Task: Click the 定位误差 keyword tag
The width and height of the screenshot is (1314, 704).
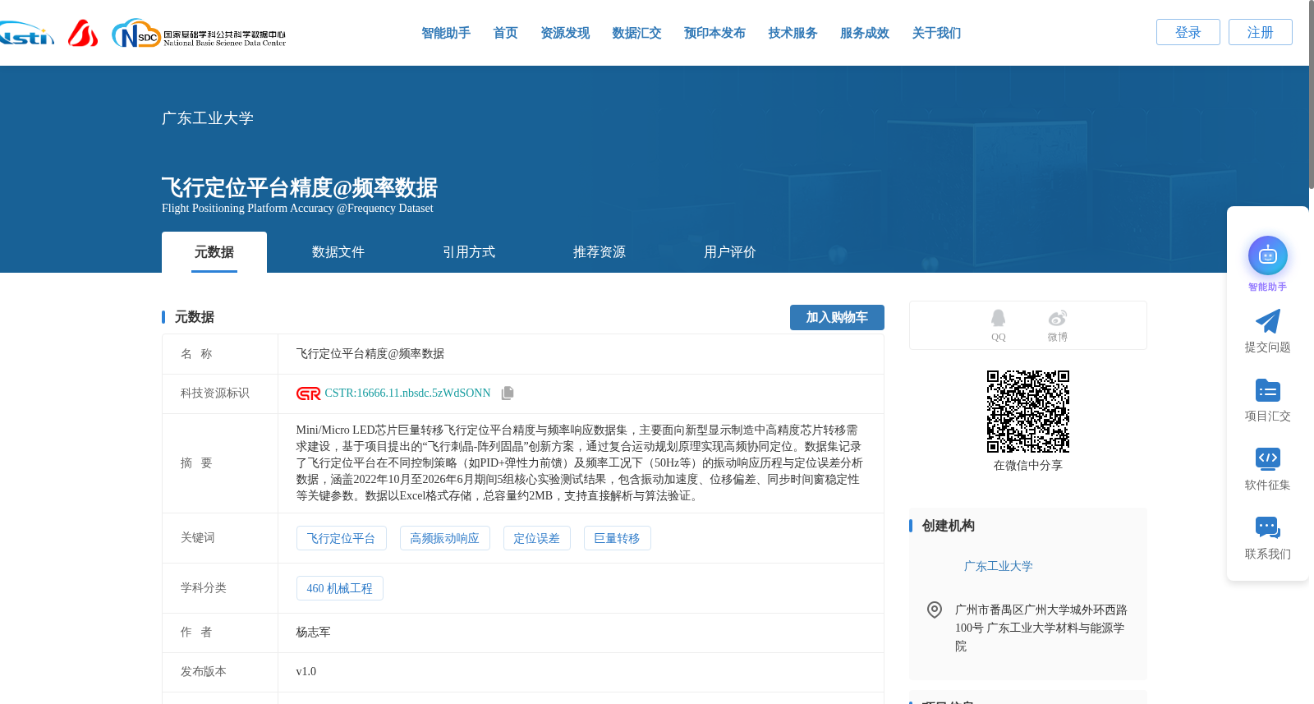Action: pos(536,538)
